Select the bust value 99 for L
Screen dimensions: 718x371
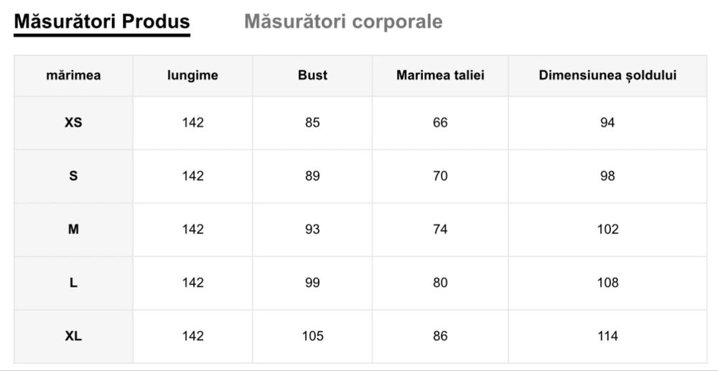(x=312, y=283)
